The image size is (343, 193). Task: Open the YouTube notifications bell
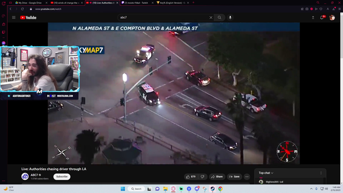322,18
